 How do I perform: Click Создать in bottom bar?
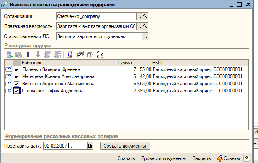[126, 158]
